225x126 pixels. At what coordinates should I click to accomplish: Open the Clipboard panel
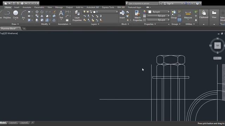tap(204, 15)
